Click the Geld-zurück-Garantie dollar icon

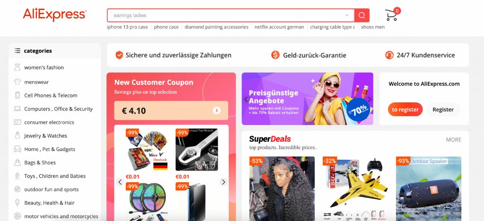pyautogui.click(x=276, y=55)
